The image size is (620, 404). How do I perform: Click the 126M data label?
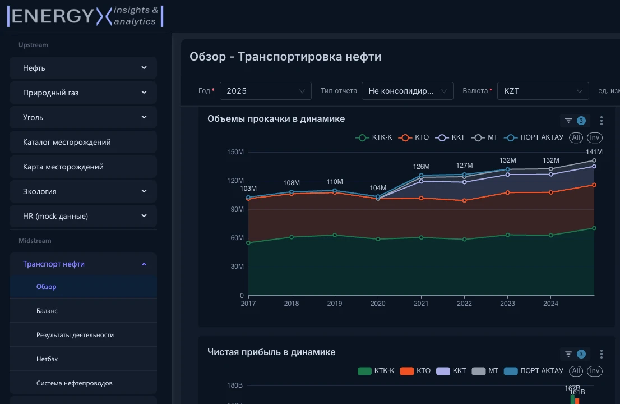click(x=421, y=167)
